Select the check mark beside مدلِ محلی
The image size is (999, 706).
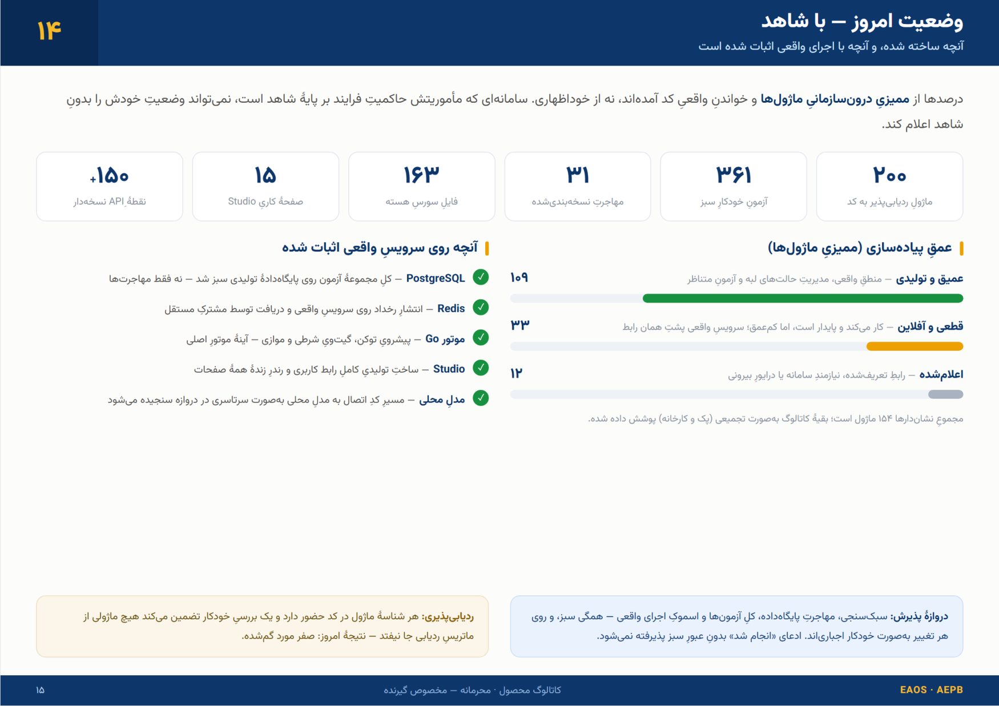point(481,398)
